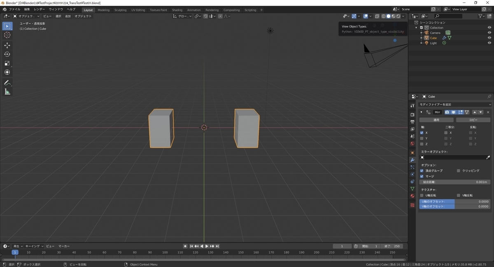Viewport: 494px width, 267px height.
Task: Open the Material properties tab
Action: click(412, 196)
